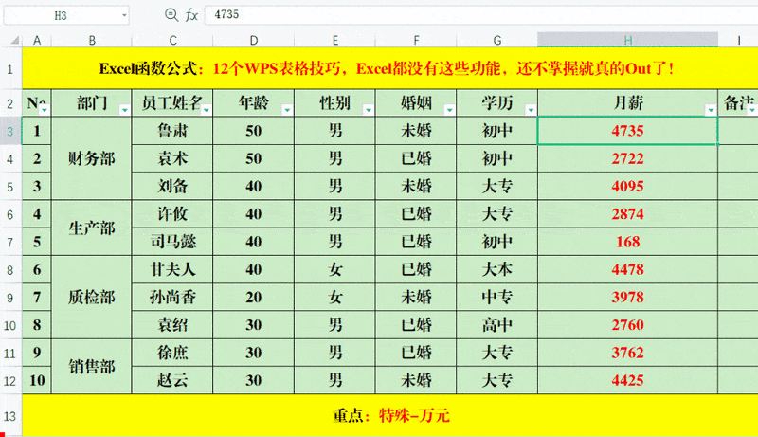Click the 未婚 cell in 赵云 row

tap(416, 380)
